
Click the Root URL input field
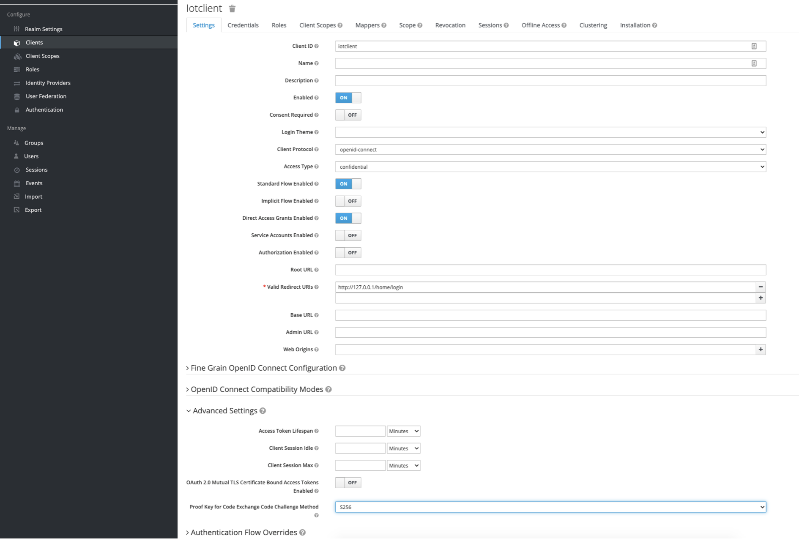point(550,270)
